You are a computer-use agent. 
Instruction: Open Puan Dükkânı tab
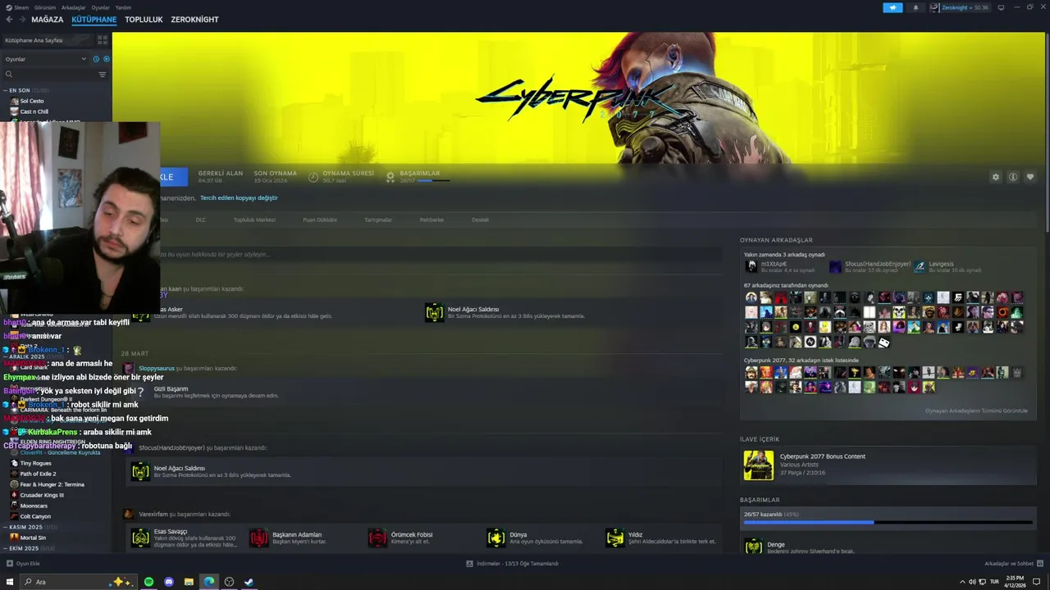320,220
